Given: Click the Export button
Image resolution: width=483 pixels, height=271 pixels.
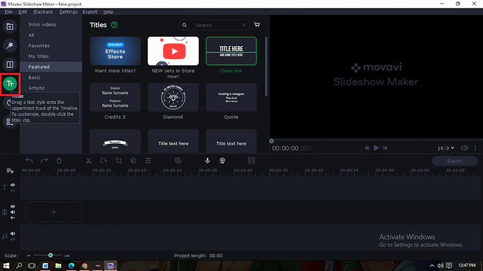Looking at the screenshot, I should 455,161.
